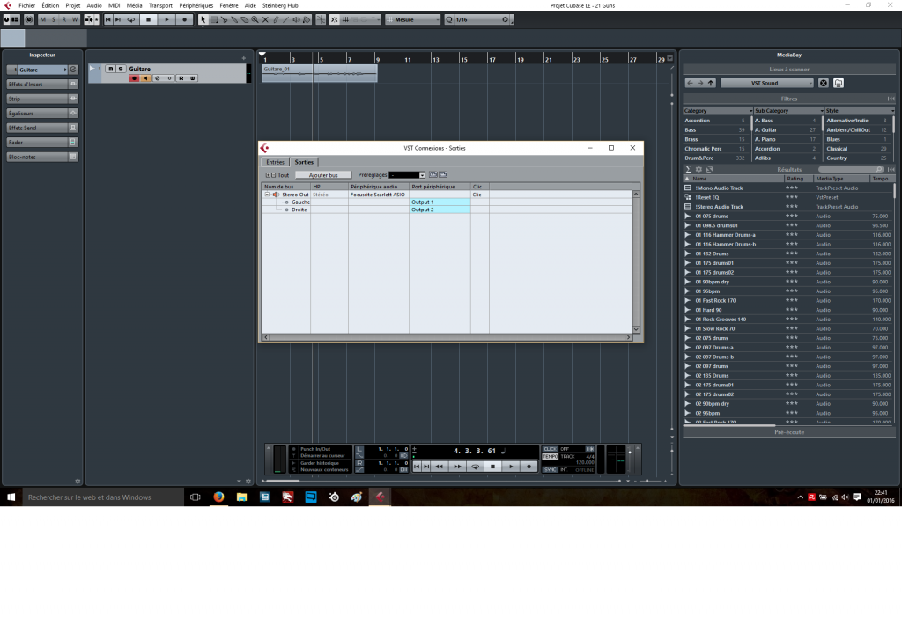Open Guitare channel settings edit icon
Image resolution: width=902 pixels, height=618 pixels.
click(73, 70)
